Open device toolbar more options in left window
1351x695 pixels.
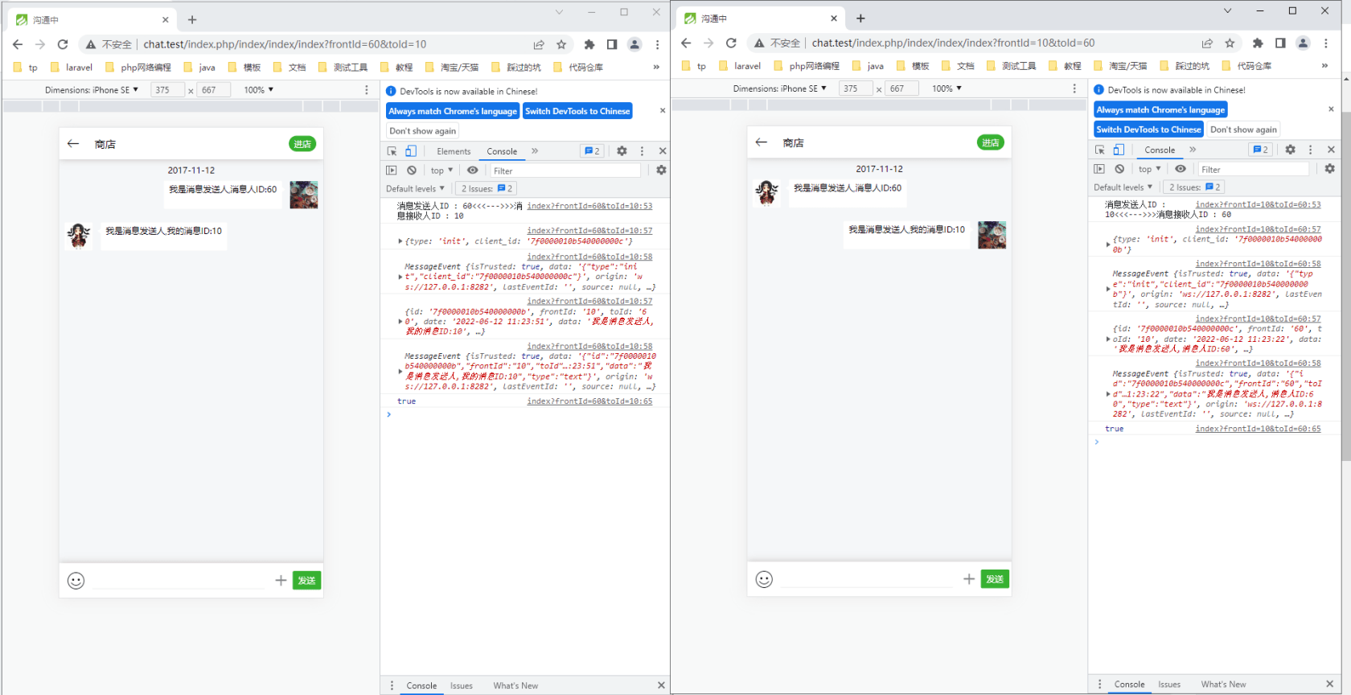tap(367, 90)
